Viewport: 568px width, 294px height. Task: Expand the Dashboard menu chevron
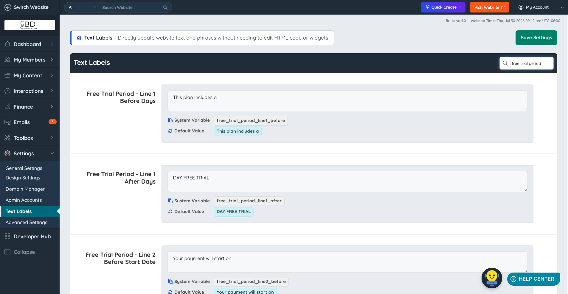coord(52,44)
